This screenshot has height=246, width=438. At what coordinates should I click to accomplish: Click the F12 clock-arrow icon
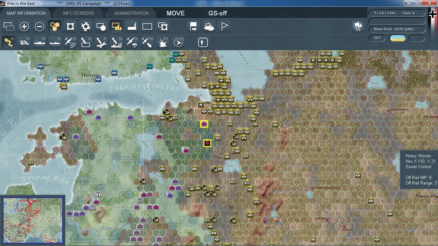178,42
